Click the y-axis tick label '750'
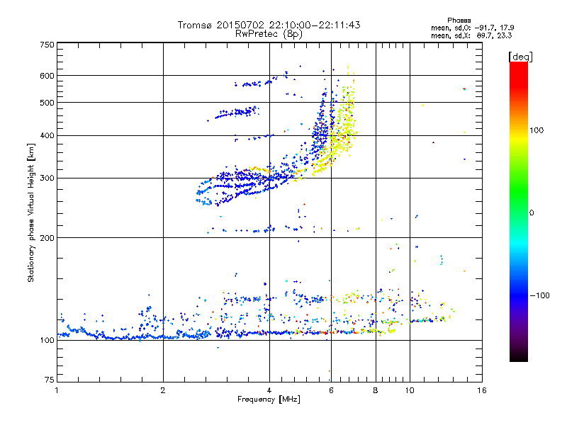 click(x=47, y=45)
